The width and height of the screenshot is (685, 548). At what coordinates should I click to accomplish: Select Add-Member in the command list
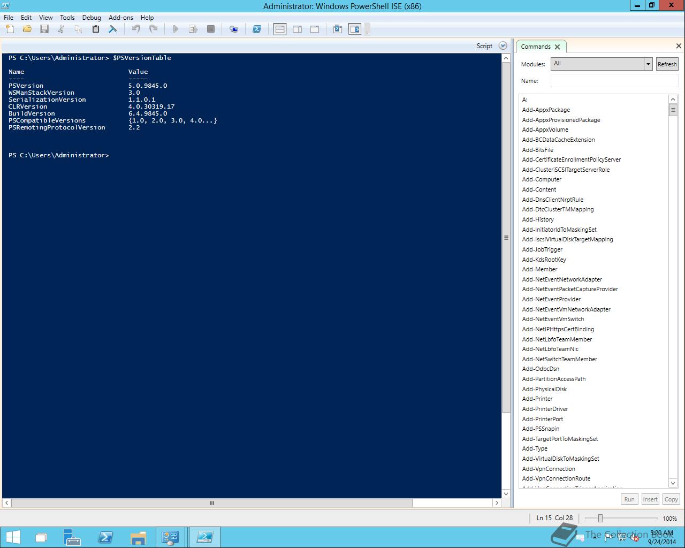pos(539,269)
